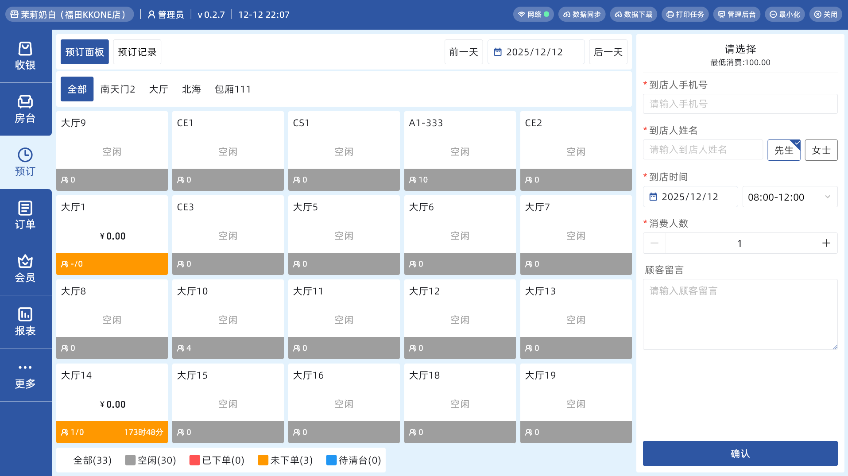This screenshot has height=476, width=848.
Task: Open the arrival date picker in form
Action: click(x=690, y=197)
